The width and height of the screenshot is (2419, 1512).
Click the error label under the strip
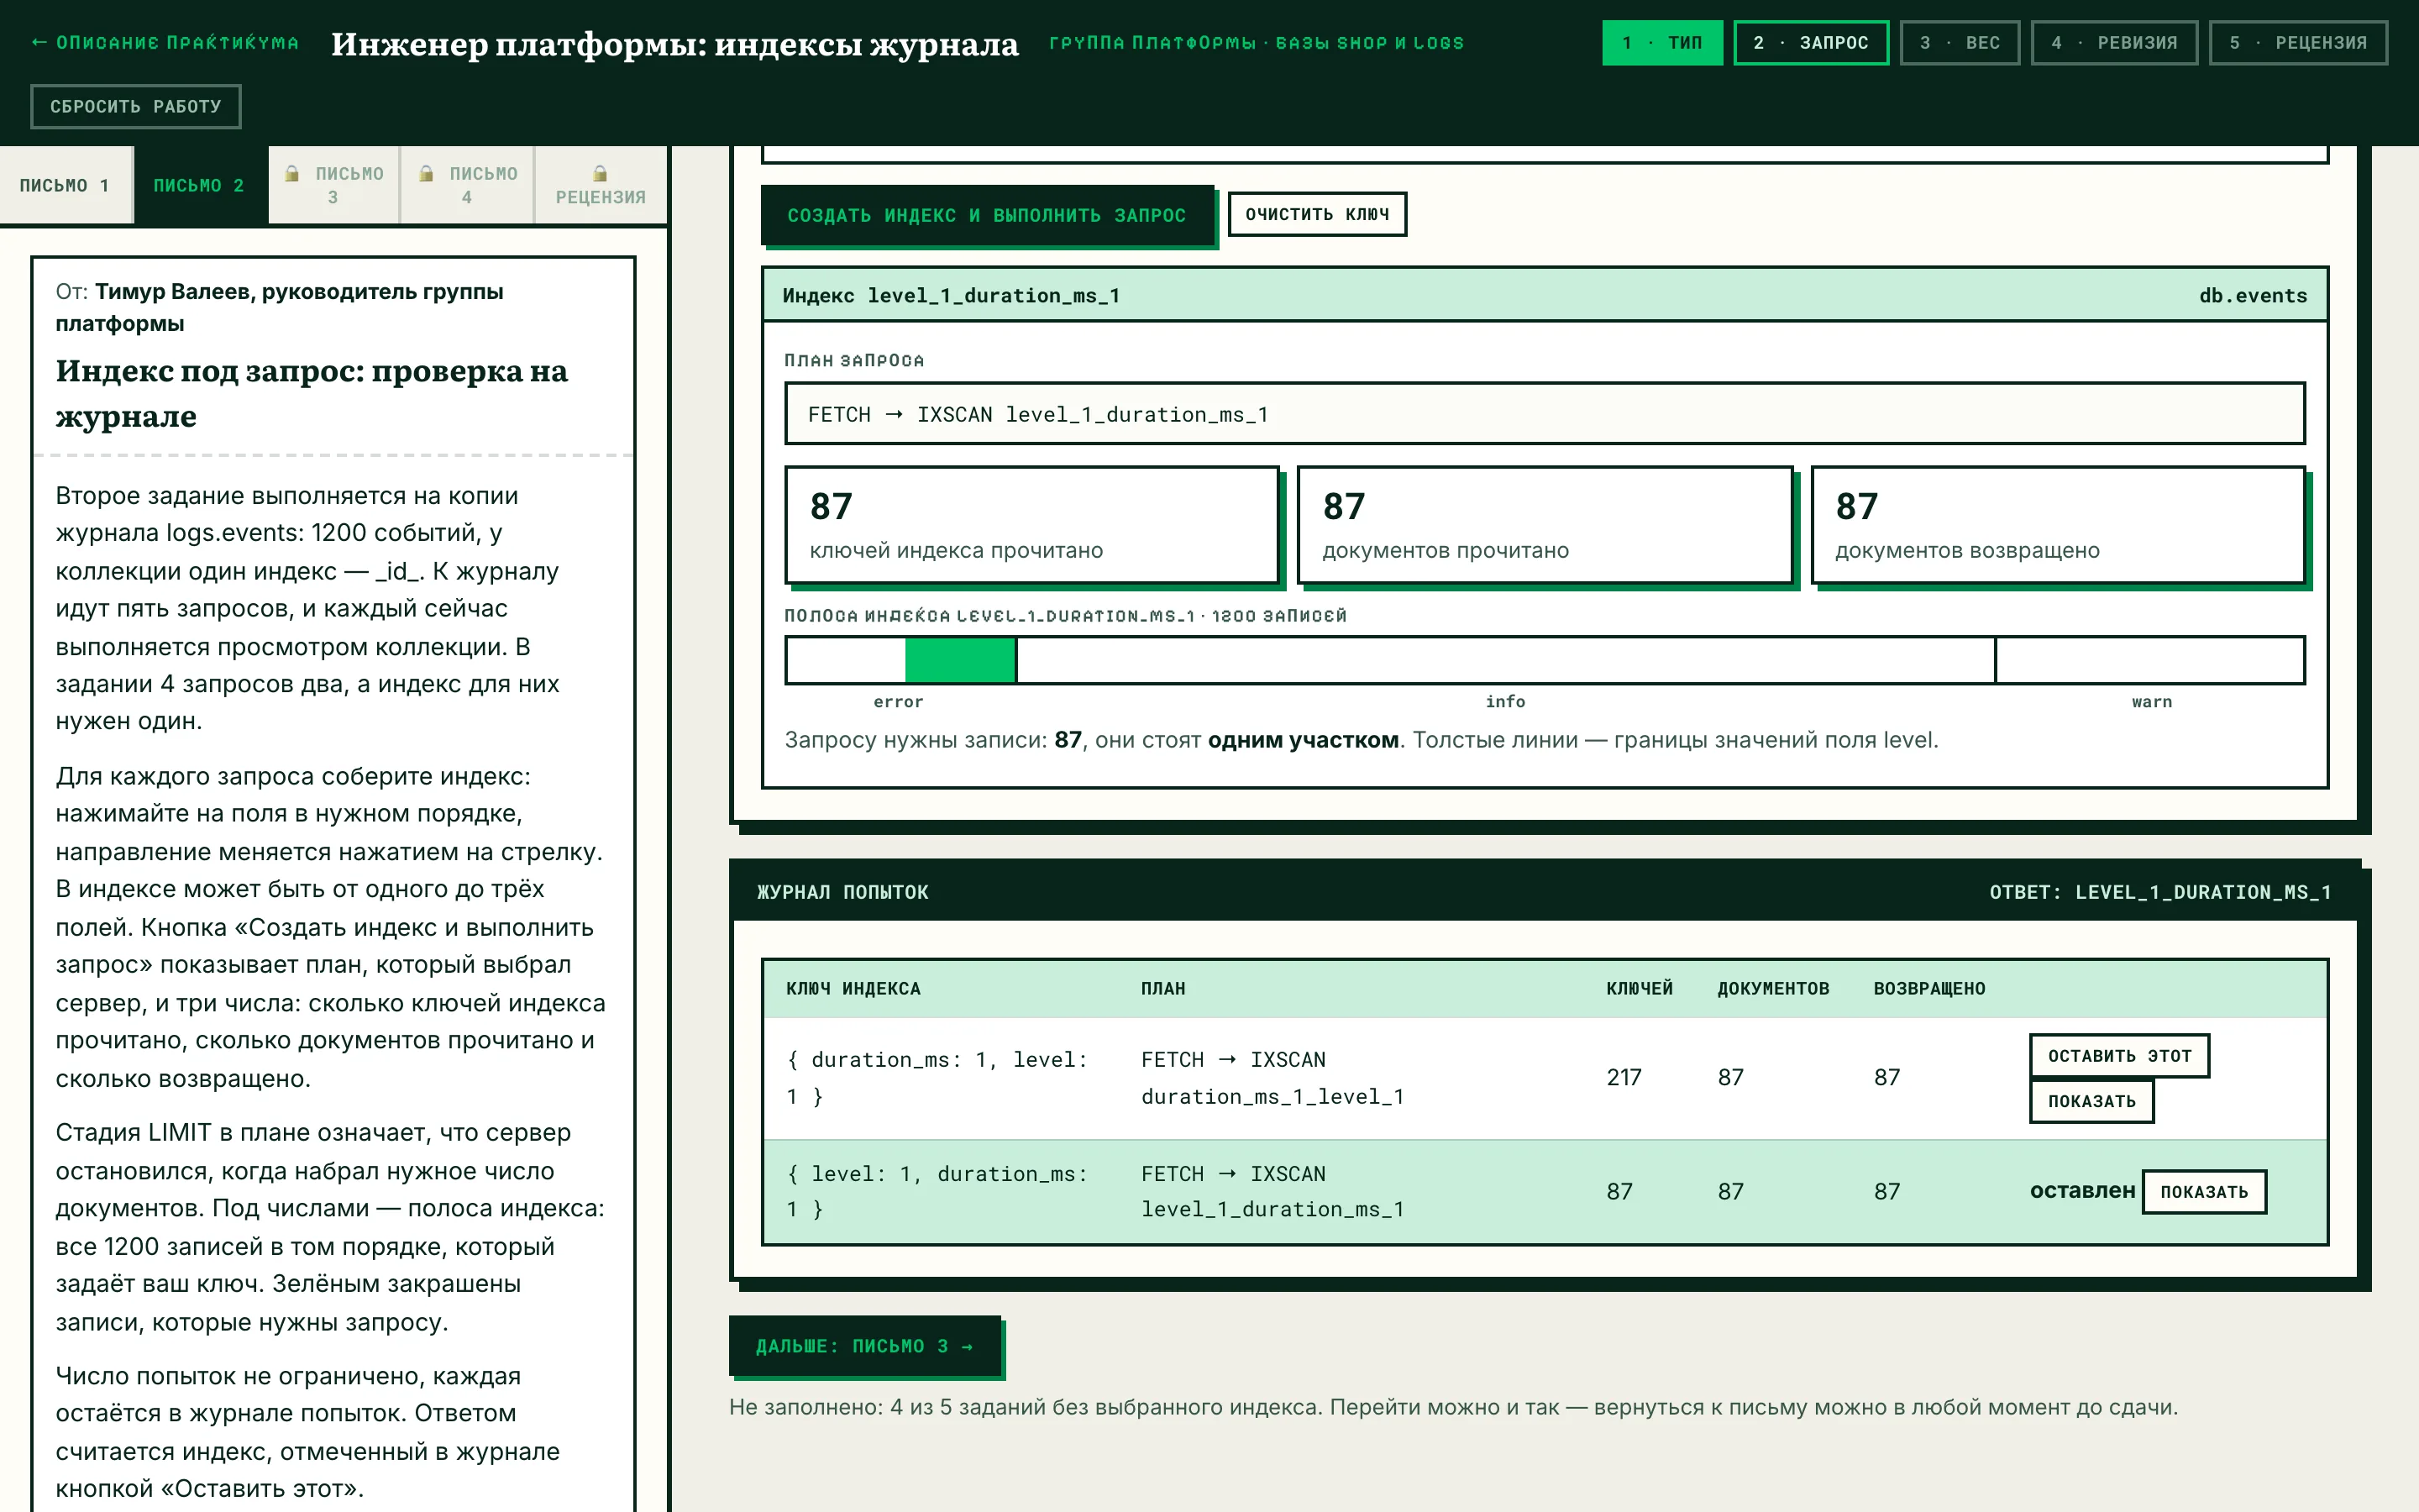(898, 702)
